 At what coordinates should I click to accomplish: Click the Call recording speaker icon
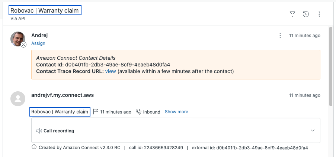pyautogui.click(x=39, y=131)
